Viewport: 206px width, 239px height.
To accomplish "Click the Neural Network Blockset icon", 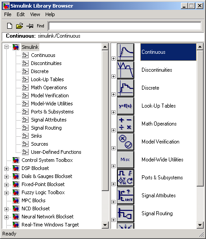I will [x=16, y=217].
